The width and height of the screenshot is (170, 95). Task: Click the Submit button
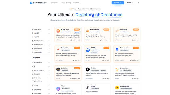(x=118, y=3)
